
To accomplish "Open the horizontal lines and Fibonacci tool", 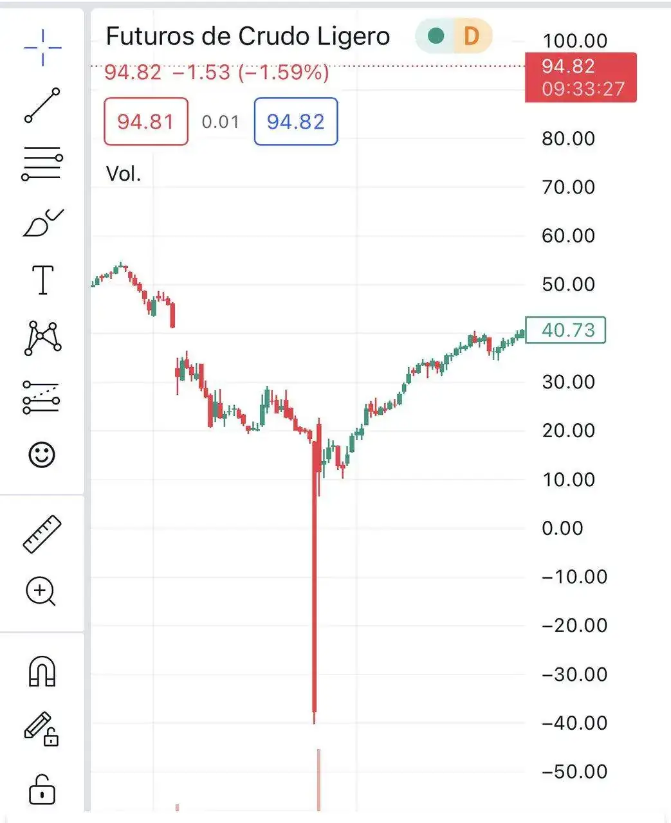I will tap(42, 163).
